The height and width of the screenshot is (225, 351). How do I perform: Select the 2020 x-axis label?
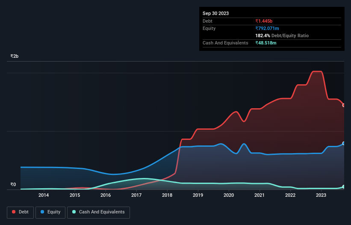229,195
